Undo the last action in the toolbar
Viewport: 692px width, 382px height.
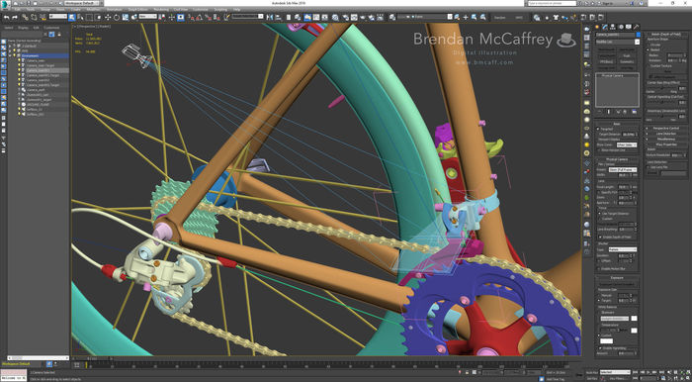coord(7,17)
